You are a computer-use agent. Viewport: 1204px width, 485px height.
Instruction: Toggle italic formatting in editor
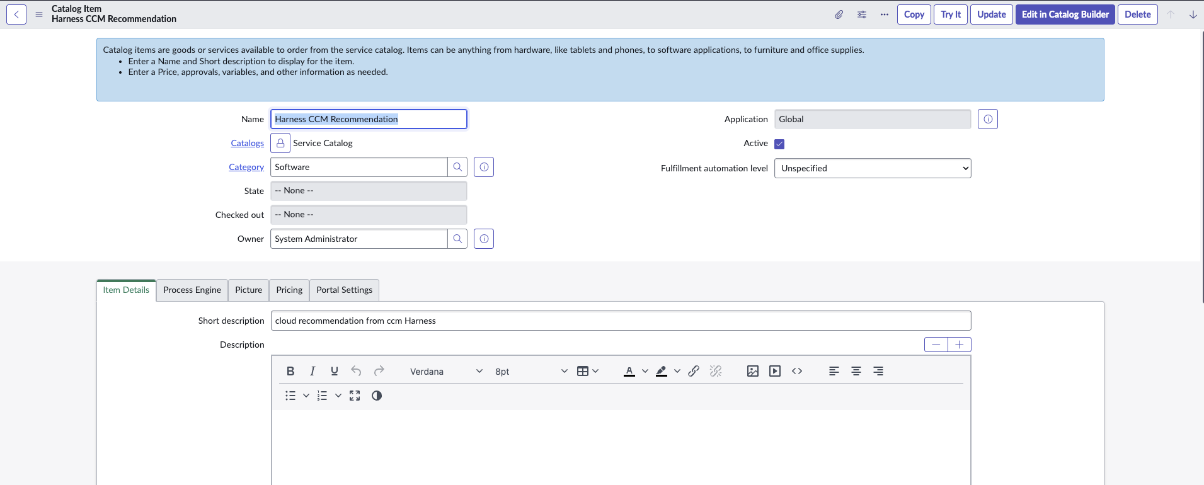312,371
